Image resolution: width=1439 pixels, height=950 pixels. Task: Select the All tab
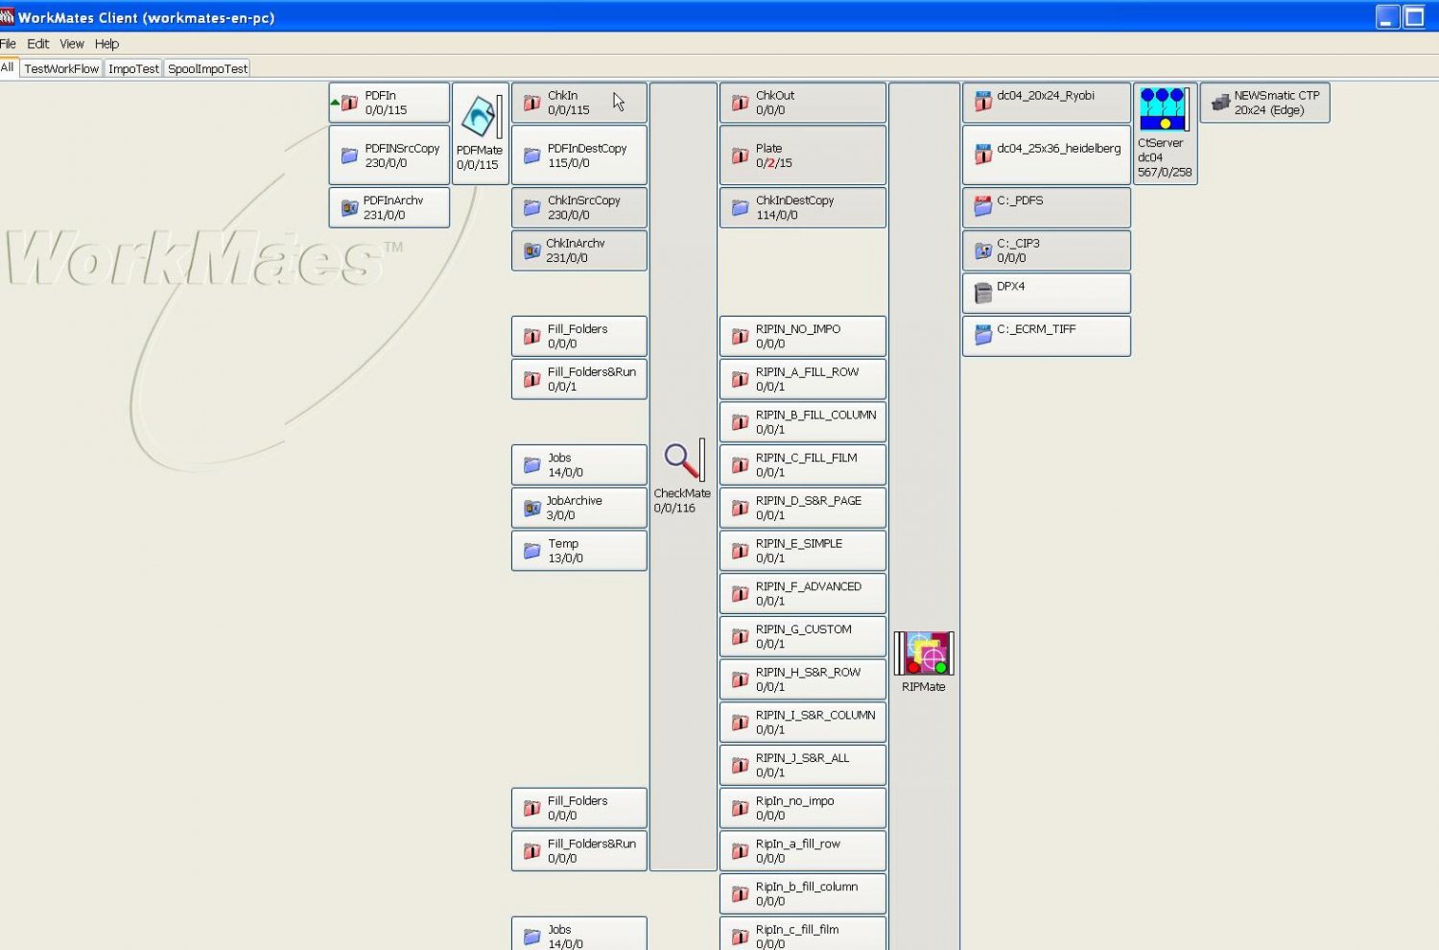pos(8,68)
